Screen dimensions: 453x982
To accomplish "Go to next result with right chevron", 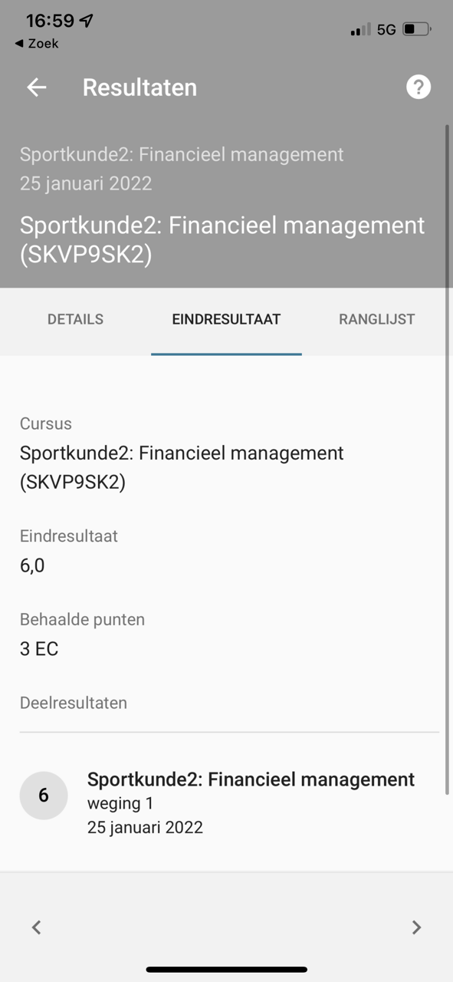I will point(416,928).
